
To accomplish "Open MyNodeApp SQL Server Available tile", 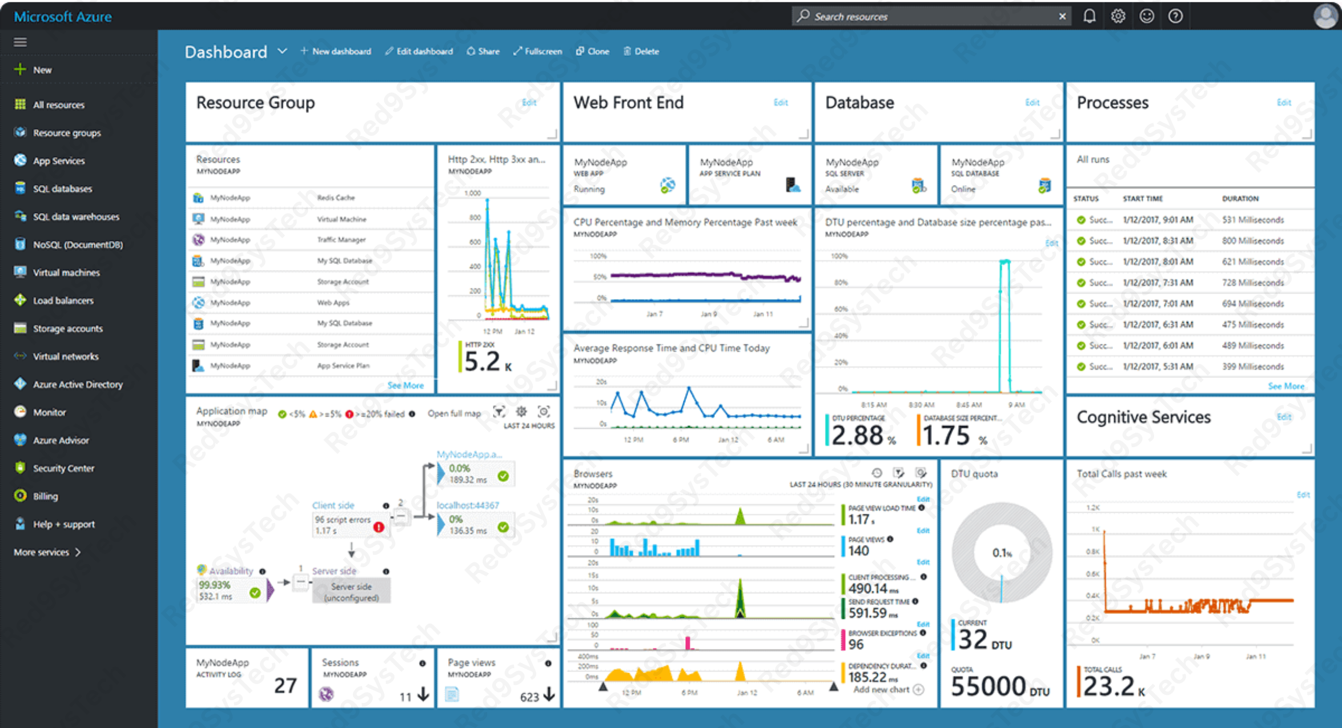I will coord(876,175).
